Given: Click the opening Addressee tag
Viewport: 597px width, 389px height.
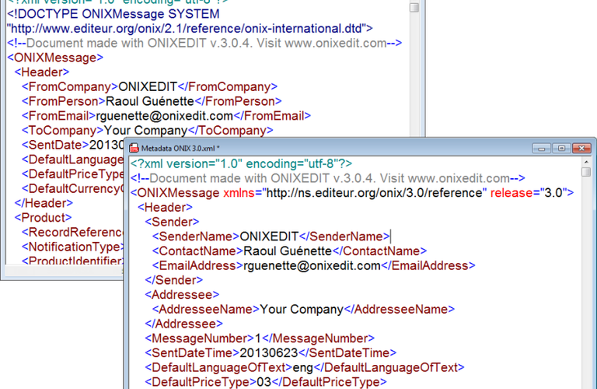Looking at the screenshot, I should (x=182, y=295).
